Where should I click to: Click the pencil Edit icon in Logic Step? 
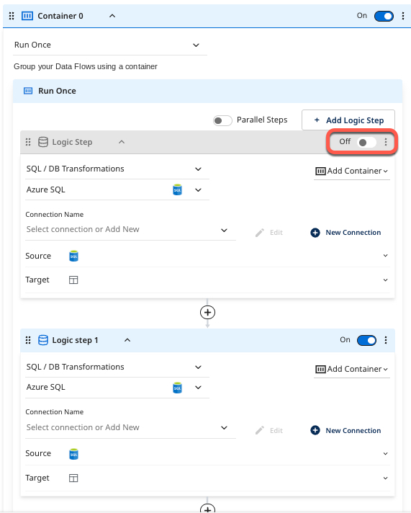pyautogui.click(x=260, y=233)
